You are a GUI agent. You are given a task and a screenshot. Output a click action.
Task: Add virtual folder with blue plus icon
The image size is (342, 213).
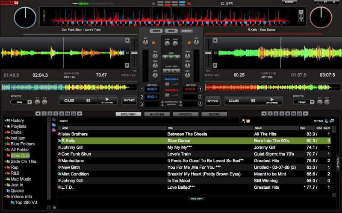pos(54,125)
